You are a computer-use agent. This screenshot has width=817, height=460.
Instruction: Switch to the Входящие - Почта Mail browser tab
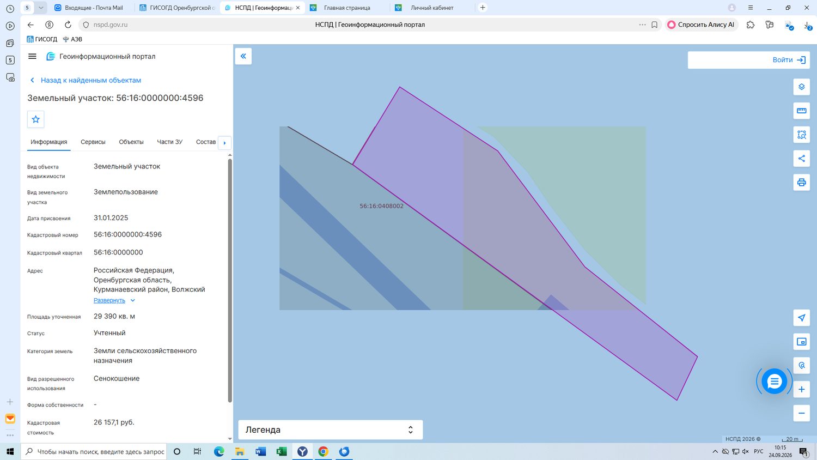89,8
